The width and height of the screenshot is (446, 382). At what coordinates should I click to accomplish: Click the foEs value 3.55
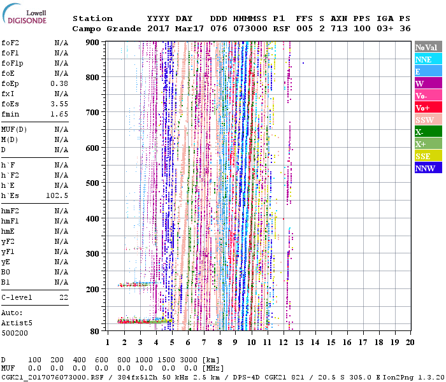click(x=59, y=104)
